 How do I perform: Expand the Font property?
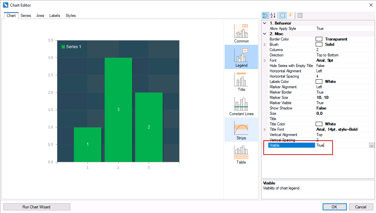pyautogui.click(x=264, y=60)
